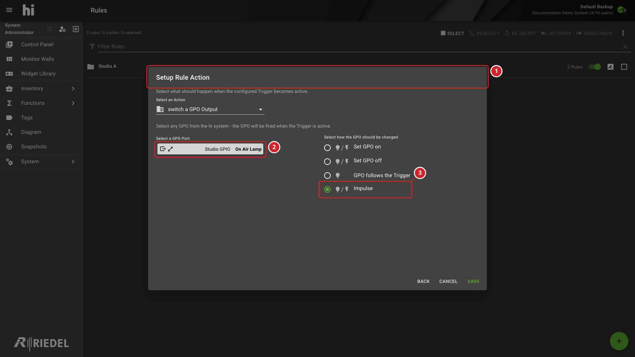
Task: Check the Studio A selection checkbox
Action: (x=624, y=67)
